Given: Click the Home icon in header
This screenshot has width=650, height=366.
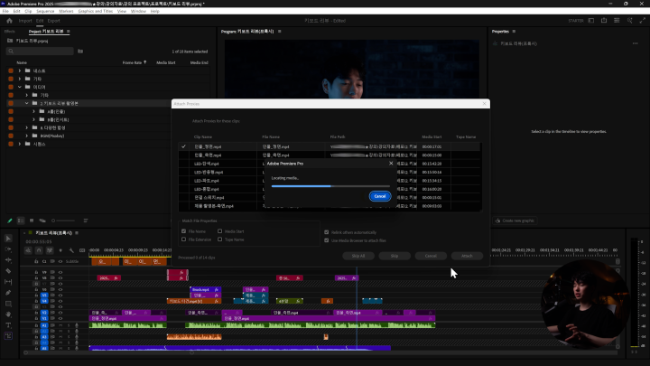Looking at the screenshot, I should (7, 19).
